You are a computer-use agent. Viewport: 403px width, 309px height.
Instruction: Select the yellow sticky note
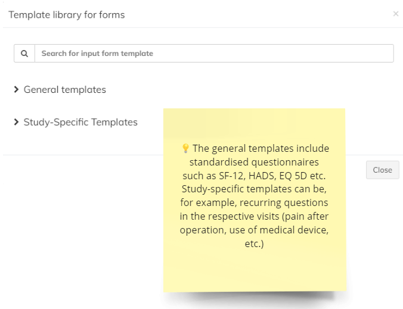(255, 268)
